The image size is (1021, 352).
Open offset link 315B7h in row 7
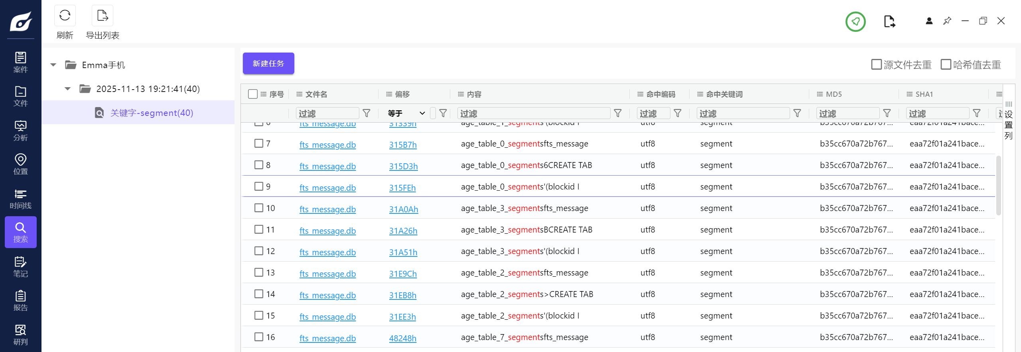click(403, 145)
